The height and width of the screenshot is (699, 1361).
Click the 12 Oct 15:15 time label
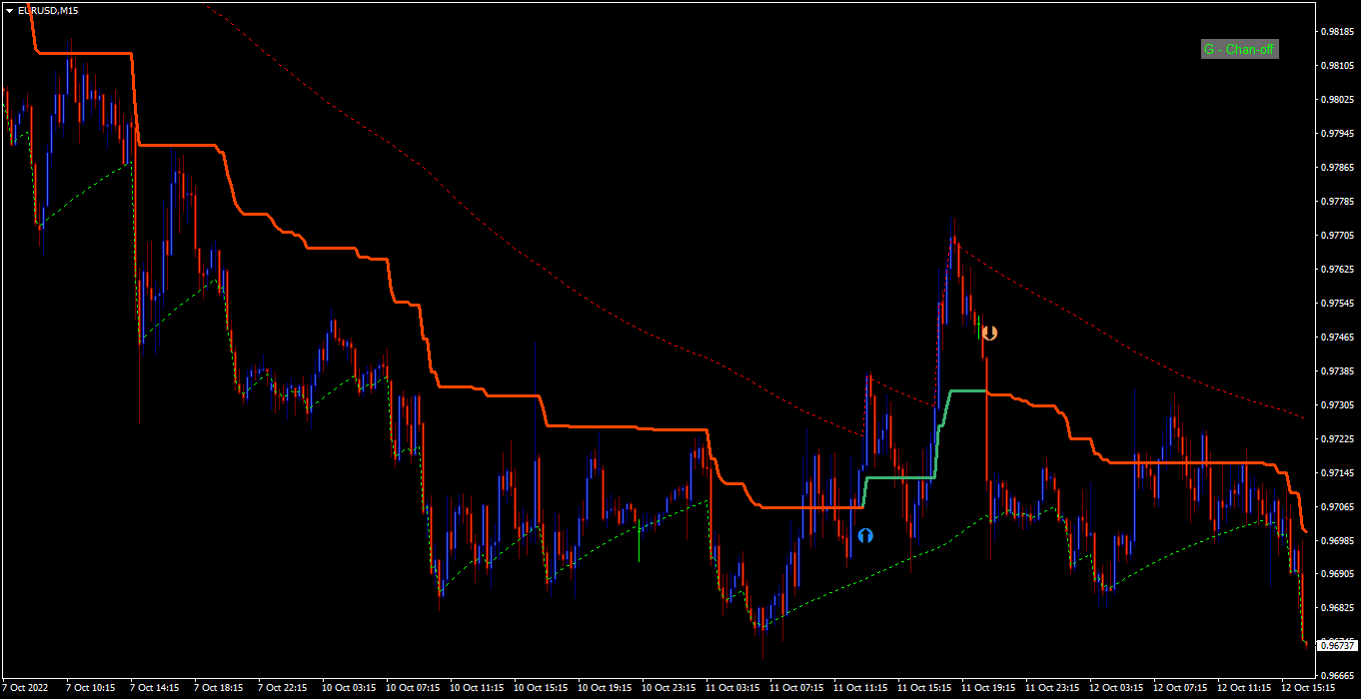(1308, 688)
